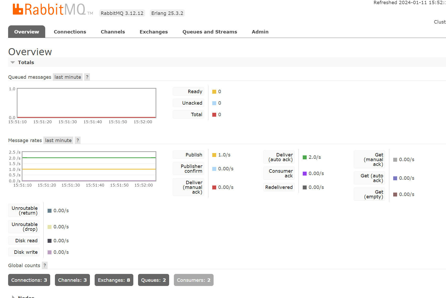Click the Unroutable (return) teal swatch
The height and width of the screenshot is (298, 446).
[x=49, y=211]
